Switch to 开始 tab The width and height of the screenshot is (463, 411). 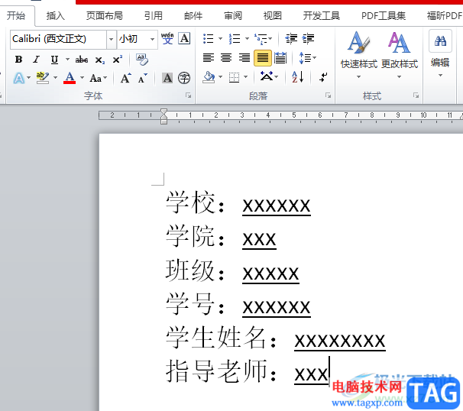(x=16, y=15)
